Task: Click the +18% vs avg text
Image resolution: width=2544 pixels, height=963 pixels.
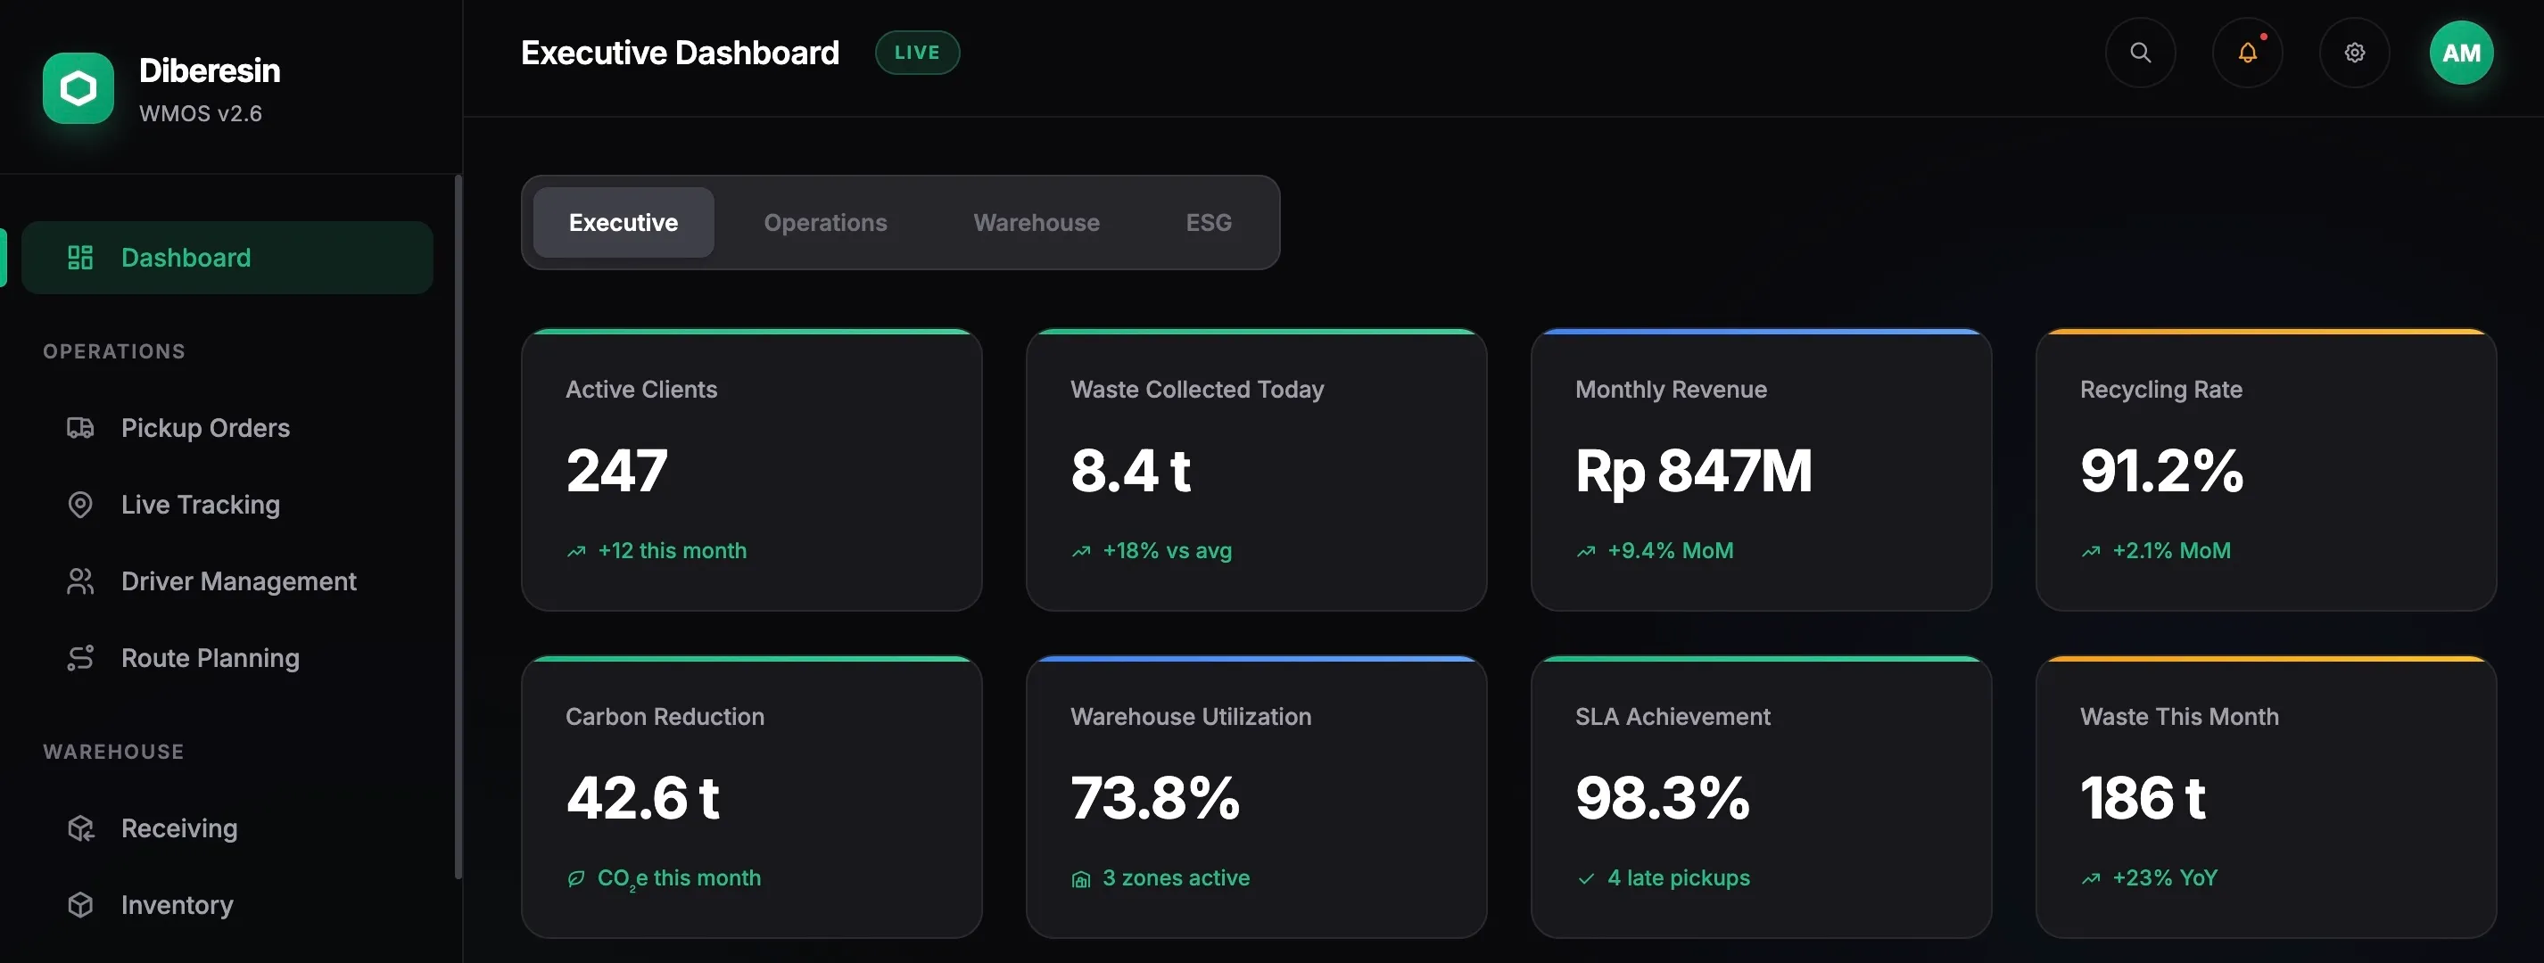Action: pyautogui.click(x=1167, y=551)
